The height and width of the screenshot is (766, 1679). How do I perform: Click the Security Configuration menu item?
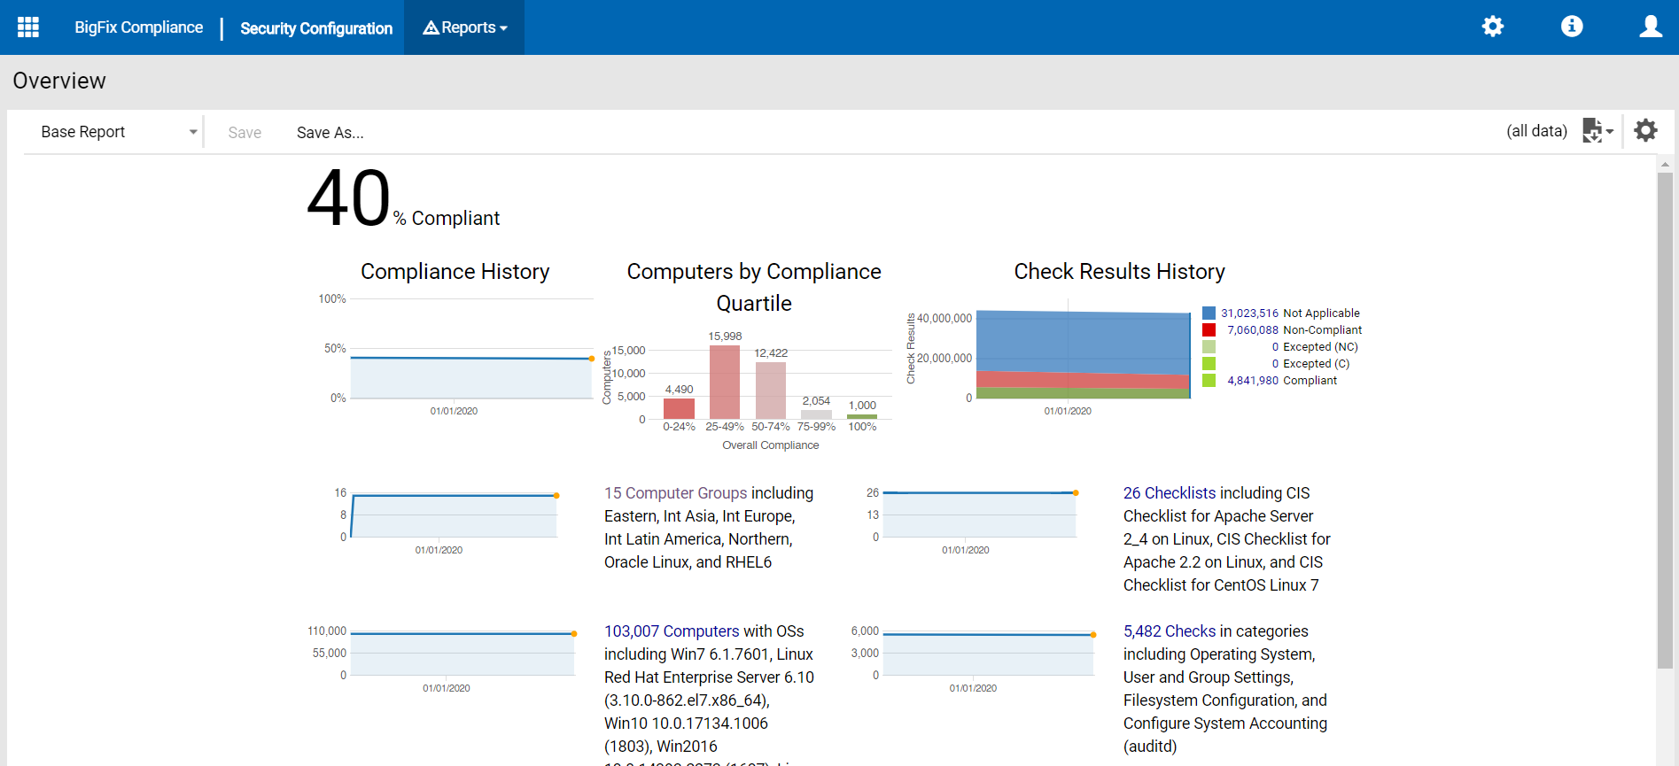coord(316,28)
